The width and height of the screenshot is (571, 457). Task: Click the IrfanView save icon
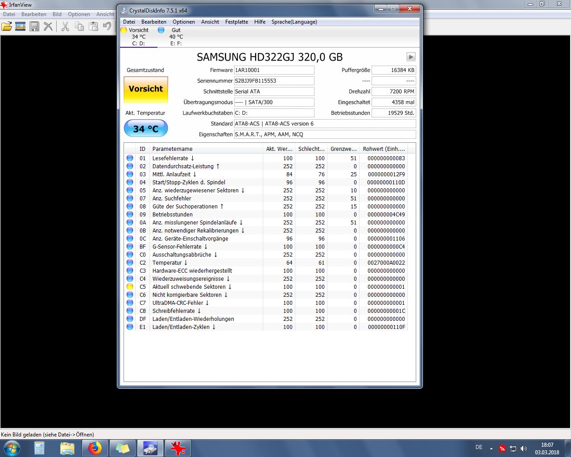point(34,27)
